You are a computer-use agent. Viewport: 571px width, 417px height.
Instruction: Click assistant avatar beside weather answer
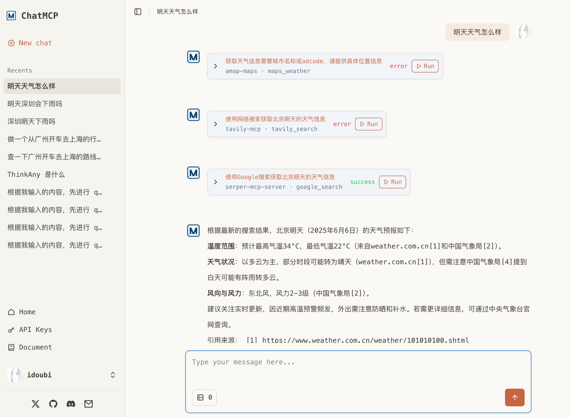point(193,231)
